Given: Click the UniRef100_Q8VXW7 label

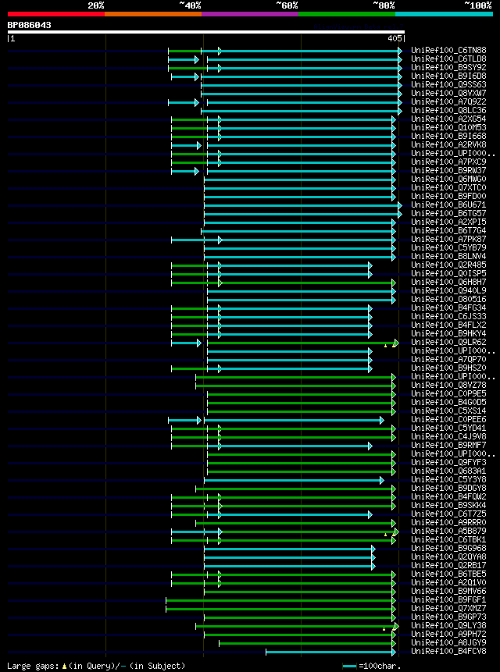Looking at the screenshot, I should [x=448, y=94].
